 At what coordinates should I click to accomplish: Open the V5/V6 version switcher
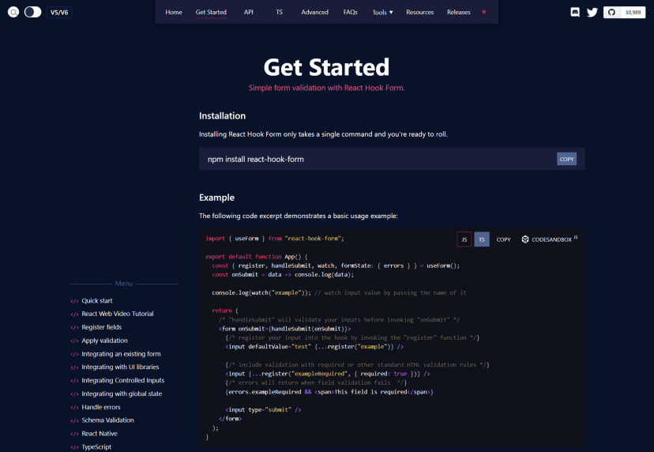coord(59,13)
